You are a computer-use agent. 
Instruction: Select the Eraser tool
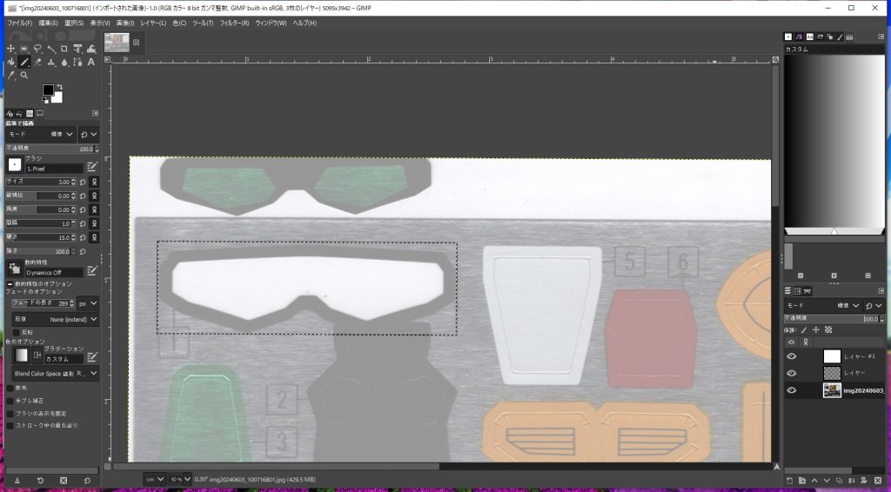coord(38,62)
